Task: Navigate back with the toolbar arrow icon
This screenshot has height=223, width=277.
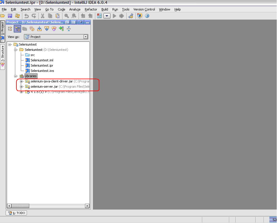Action: pos(83,16)
